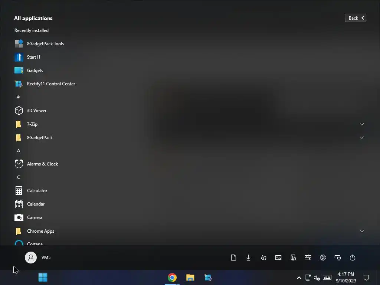Viewport: 380px width, 285px height.
Task: Open Settings gear in start footer
Action: click(323, 258)
